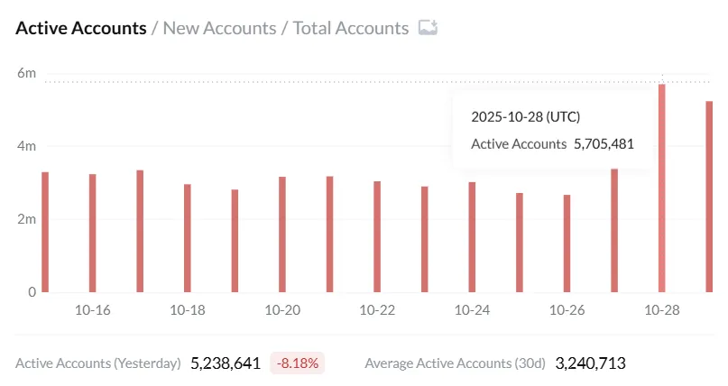Click the bar above 10-16

pos(93,233)
